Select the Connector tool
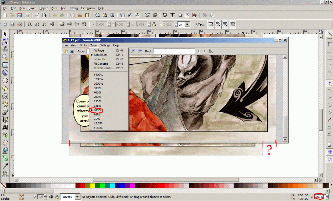Image resolution: width=333 pixels, height=201 pixels. 5,158
